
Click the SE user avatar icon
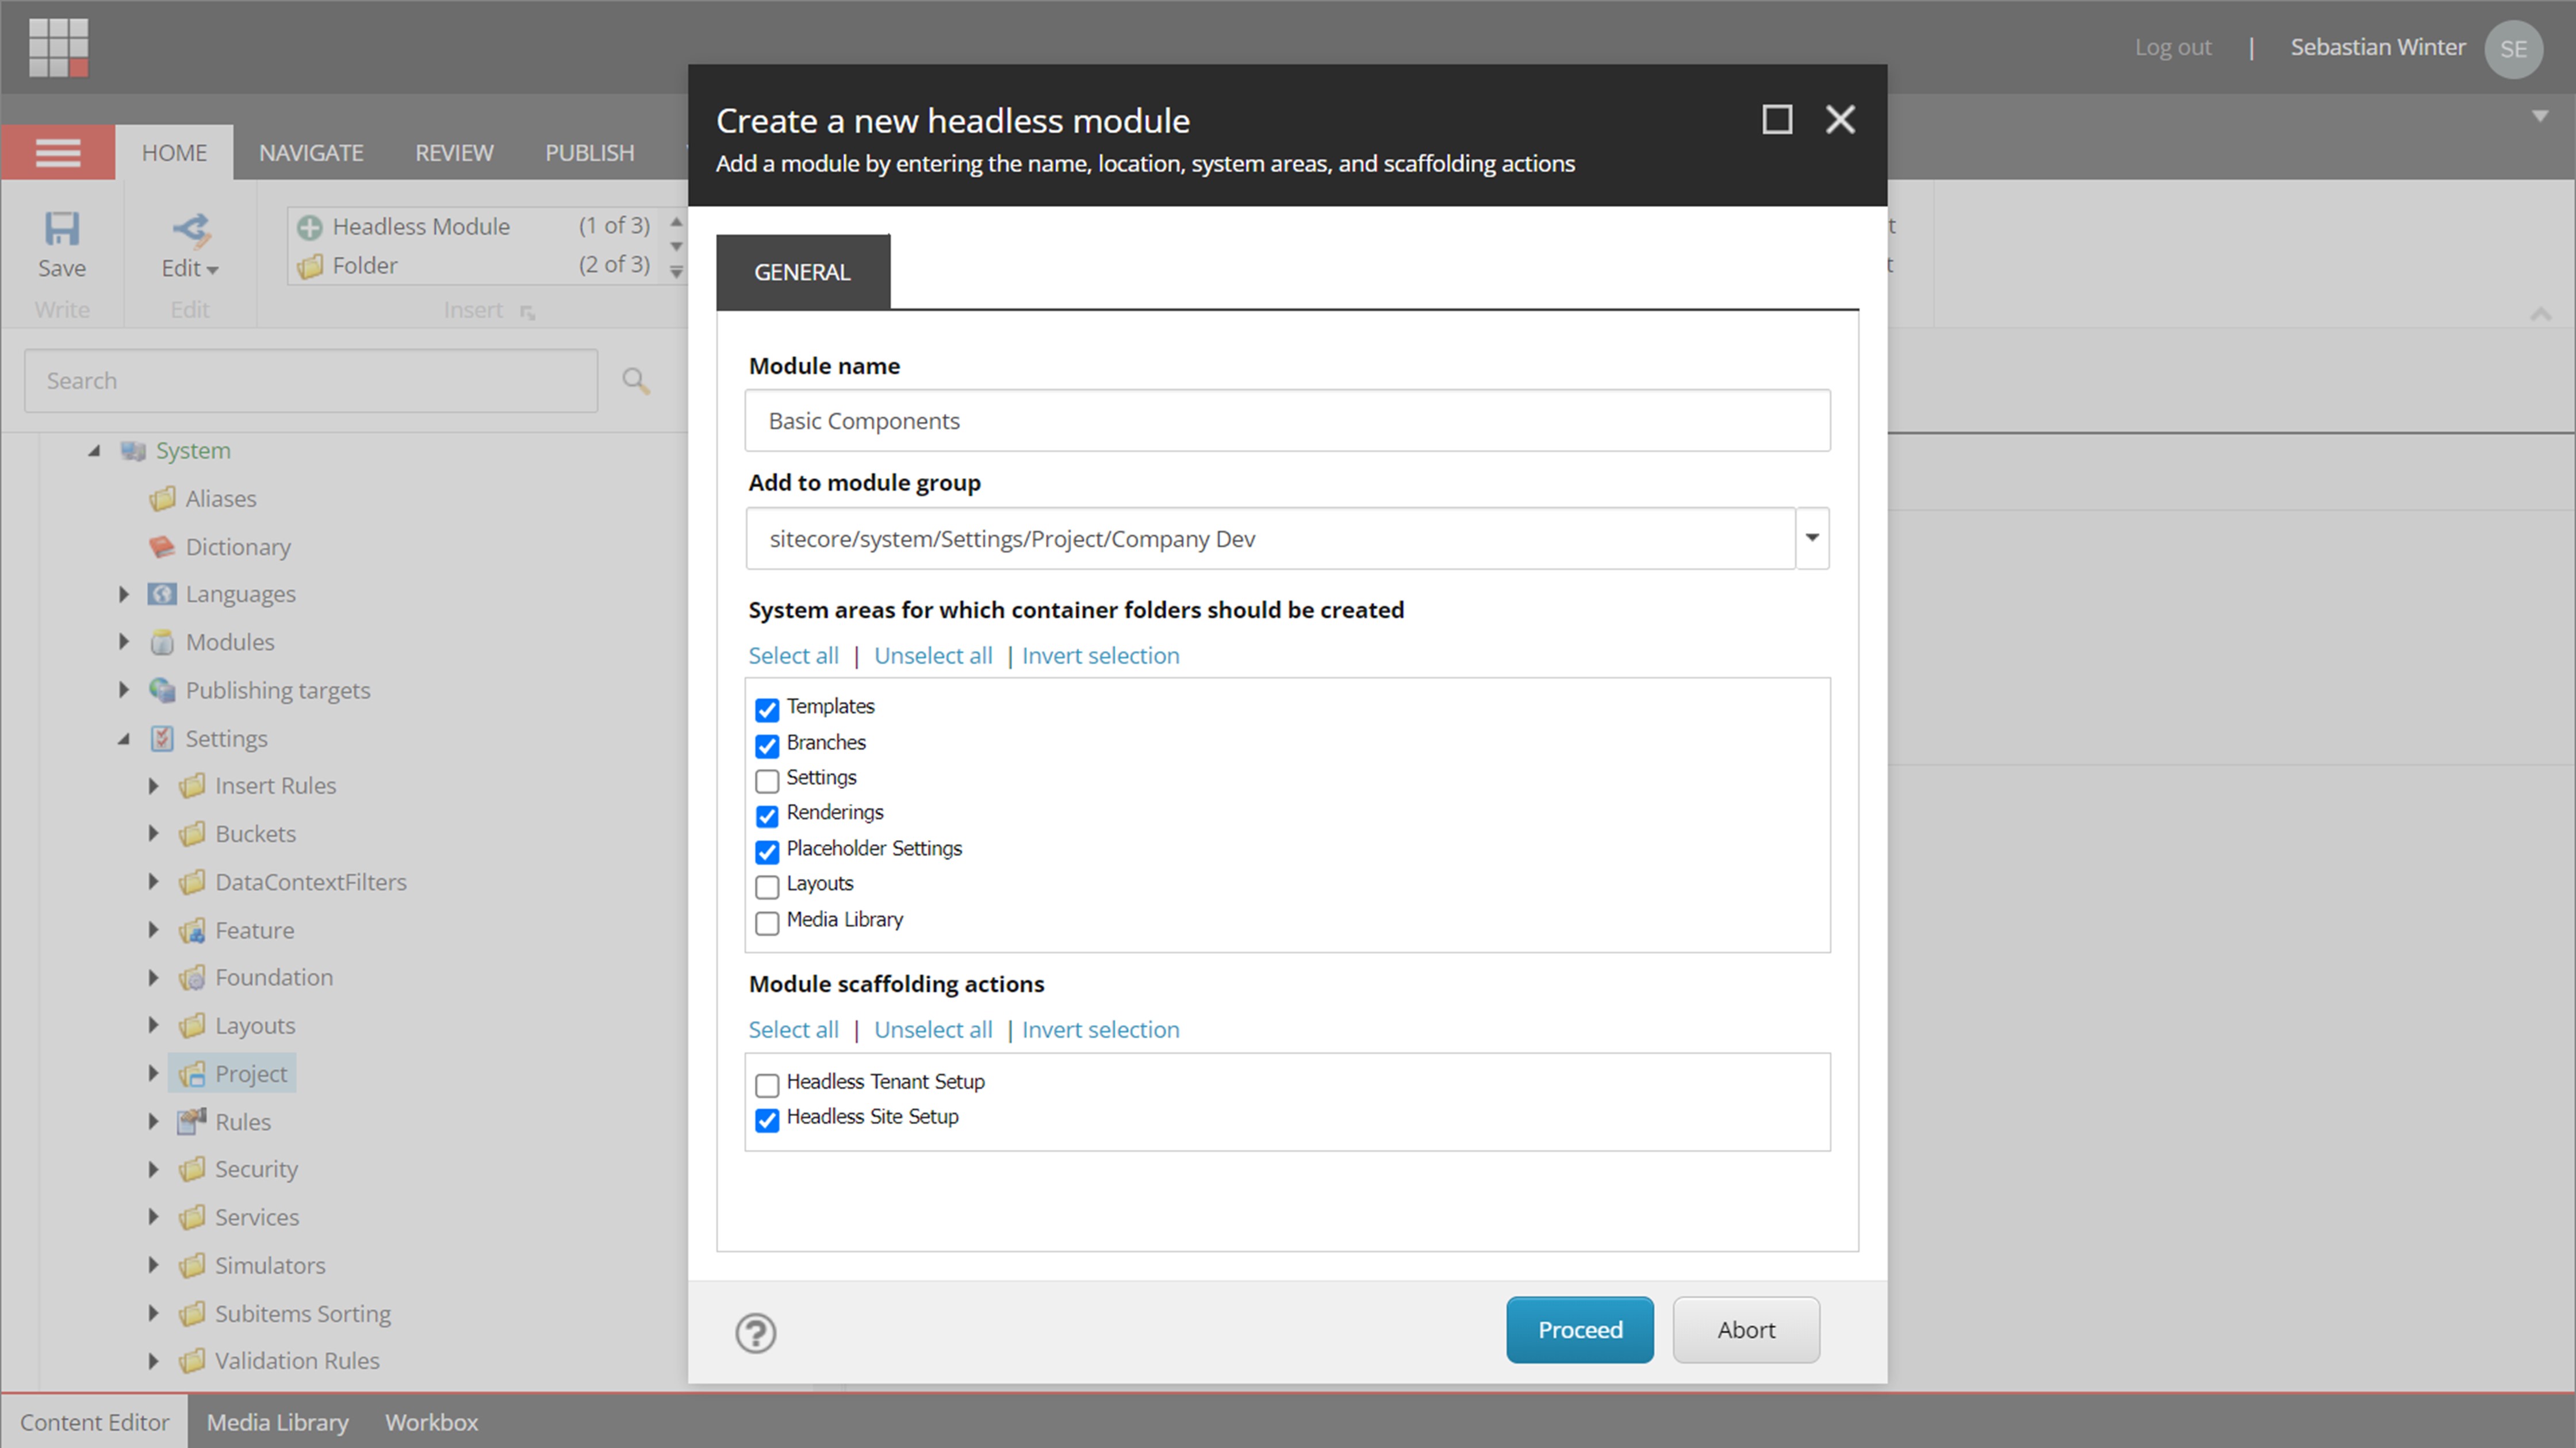(x=2514, y=48)
